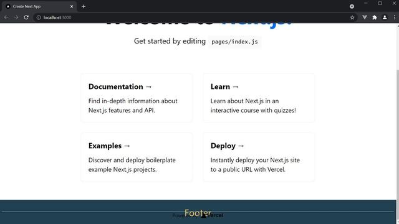The height and width of the screenshot is (224, 399).
Task: Open the Deploy card
Action: (x=259, y=157)
